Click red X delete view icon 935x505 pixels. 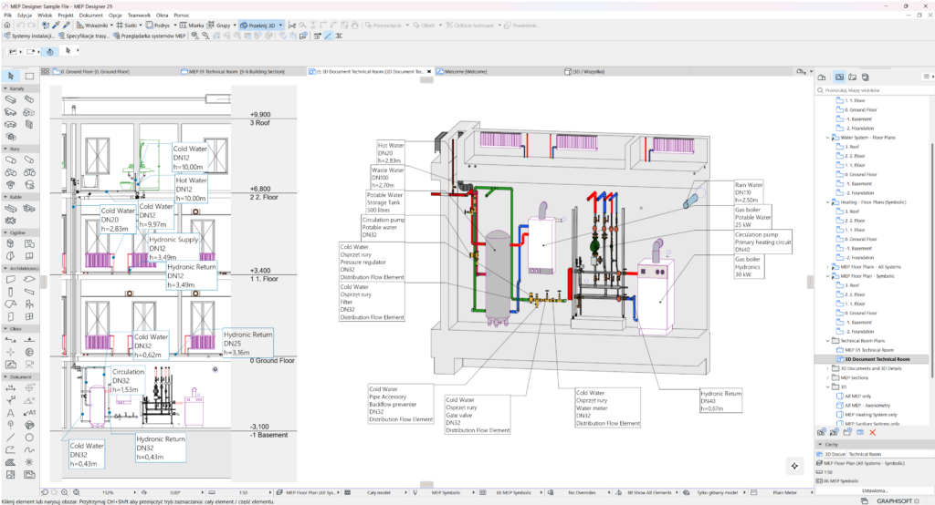[x=872, y=432]
